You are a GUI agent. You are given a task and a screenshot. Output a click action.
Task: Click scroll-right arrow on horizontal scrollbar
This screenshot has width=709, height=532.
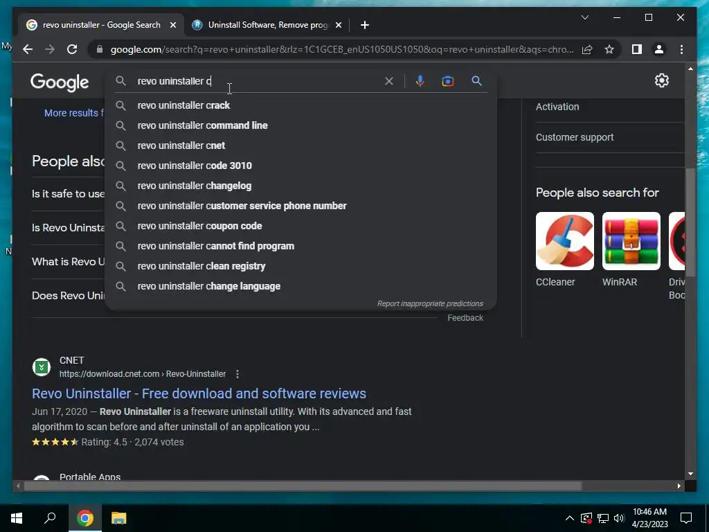click(x=679, y=486)
